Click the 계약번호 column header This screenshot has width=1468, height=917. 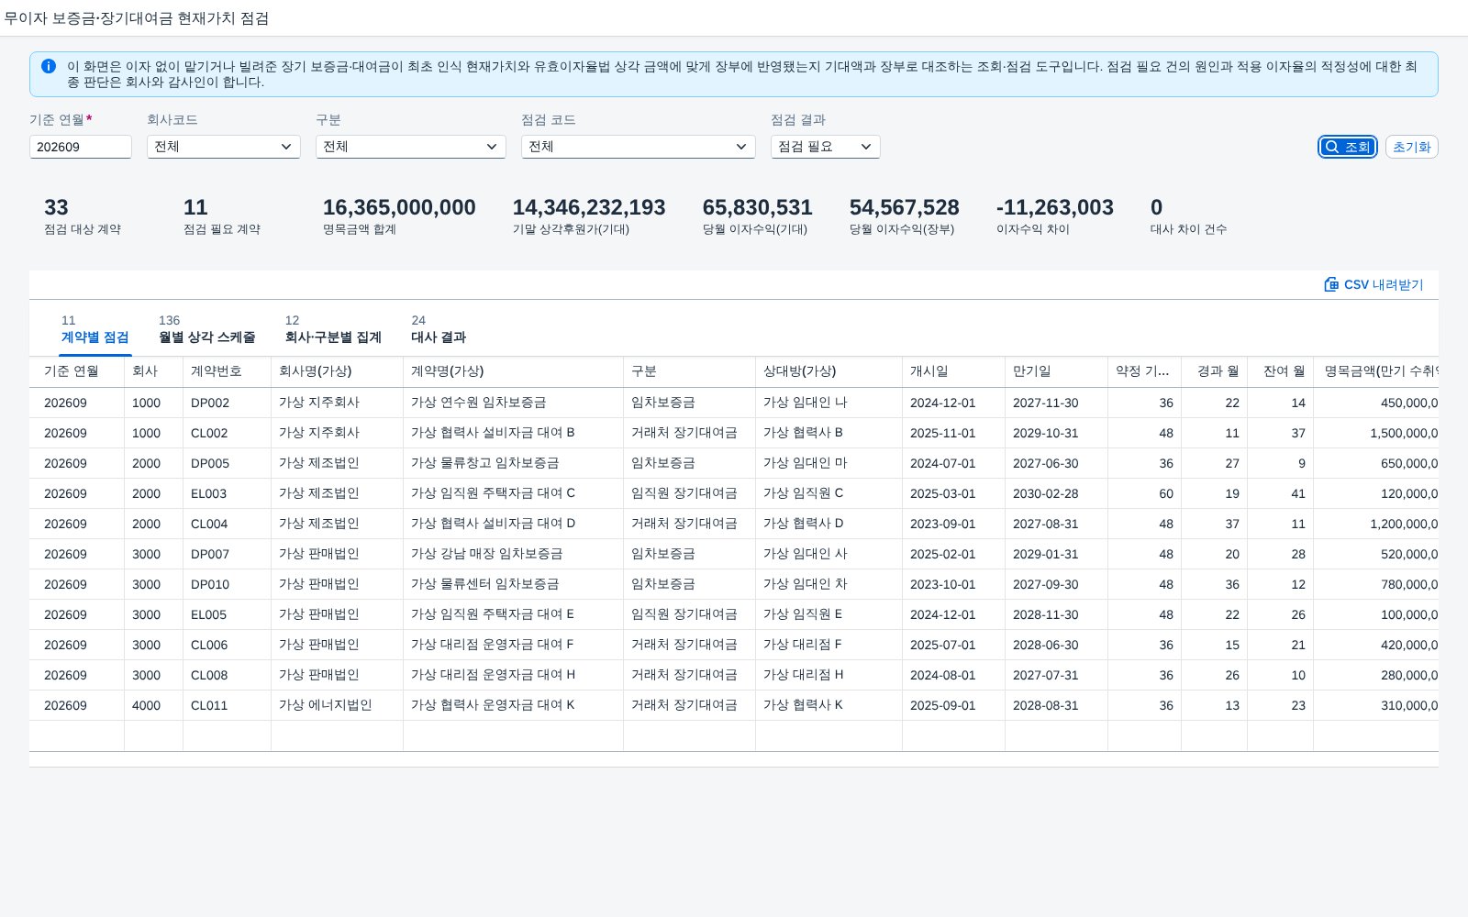point(228,371)
